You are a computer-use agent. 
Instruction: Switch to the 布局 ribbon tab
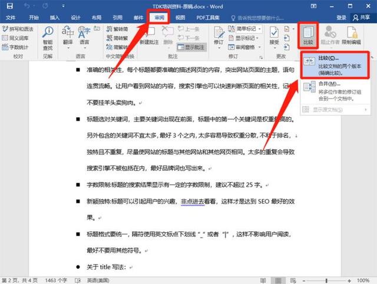(97, 18)
